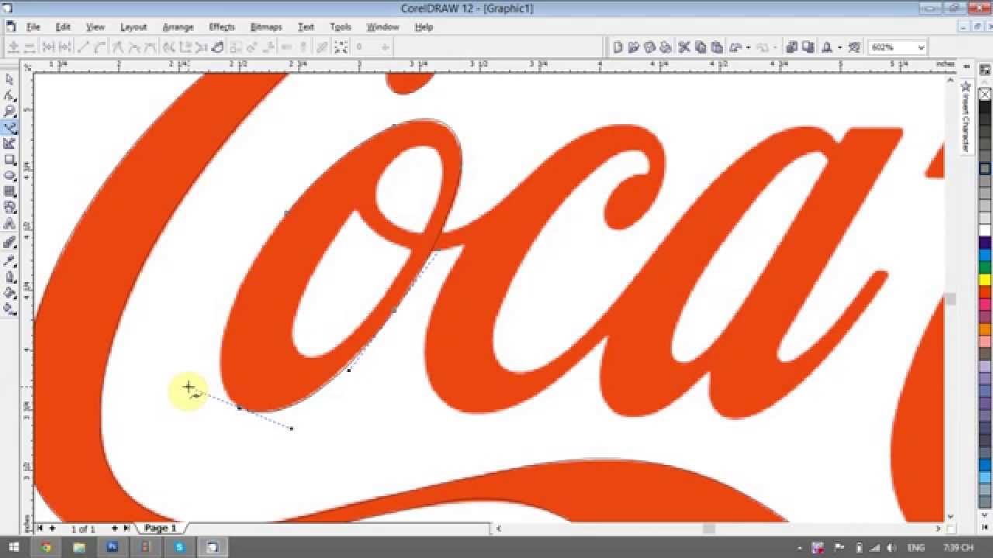This screenshot has width=993, height=558.
Task: Switch to the Page 1 tab
Action: [161, 529]
